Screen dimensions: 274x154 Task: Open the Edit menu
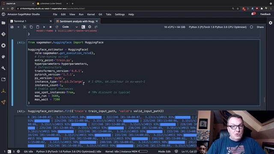pyautogui.click(x=63, y=14)
